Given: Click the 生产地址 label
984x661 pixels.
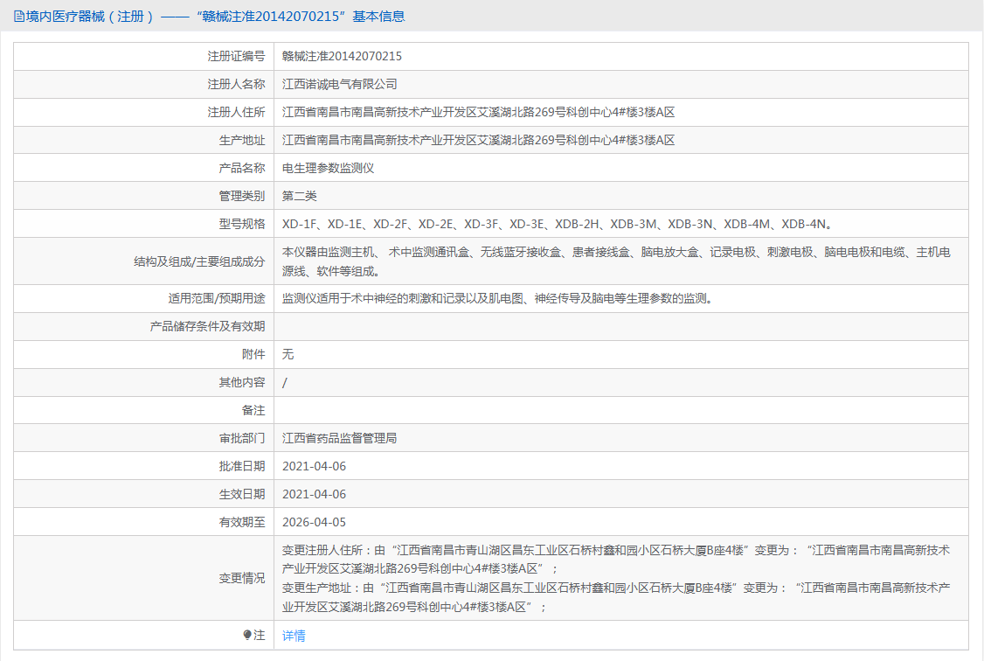Looking at the screenshot, I should point(241,140).
